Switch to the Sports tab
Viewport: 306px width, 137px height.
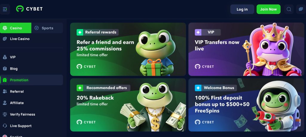pos(47,28)
